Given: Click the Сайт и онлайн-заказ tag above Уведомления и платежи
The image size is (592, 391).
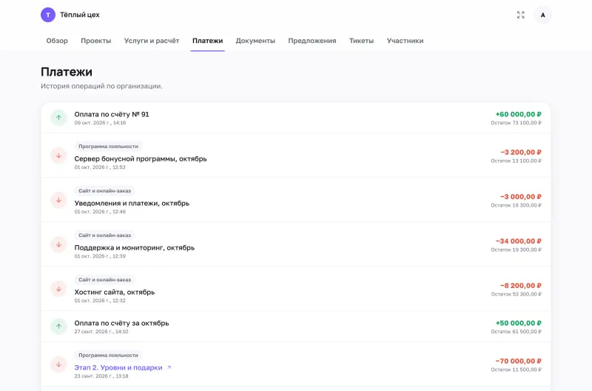Looking at the screenshot, I should pyautogui.click(x=104, y=191).
